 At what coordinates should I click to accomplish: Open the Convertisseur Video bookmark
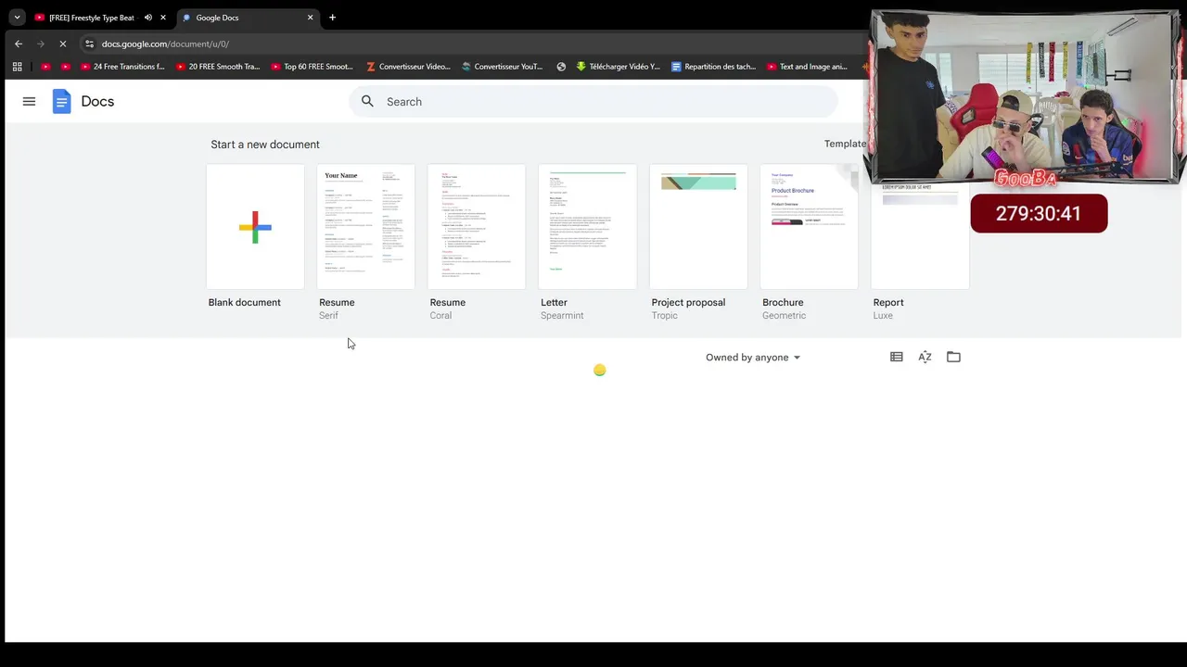[x=408, y=67]
